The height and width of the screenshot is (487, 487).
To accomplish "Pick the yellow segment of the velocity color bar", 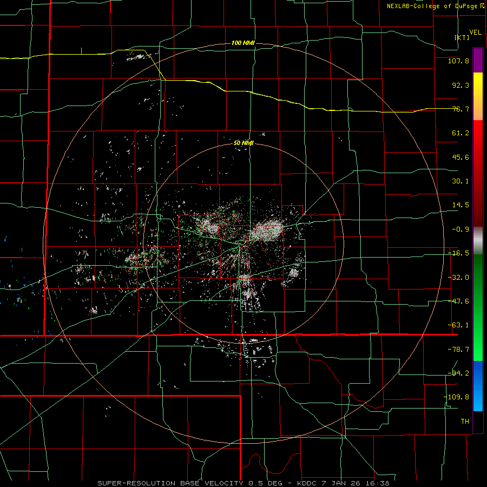I will pyautogui.click(x=478, y=96).
